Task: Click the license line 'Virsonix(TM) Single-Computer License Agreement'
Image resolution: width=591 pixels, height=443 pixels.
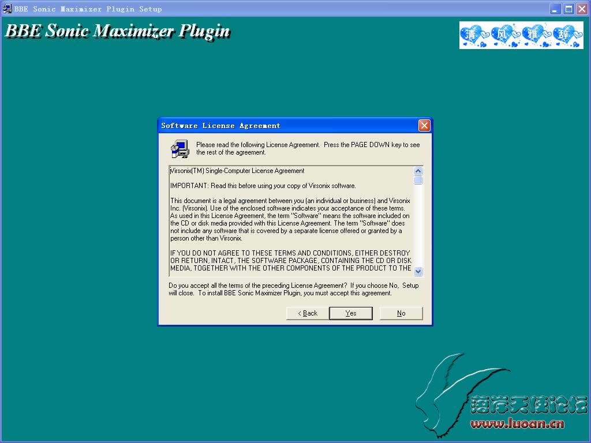Action: 237,171
